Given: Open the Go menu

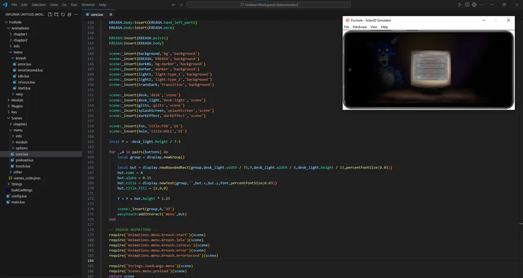Looking at the screenshot, I should coord(64,5).
